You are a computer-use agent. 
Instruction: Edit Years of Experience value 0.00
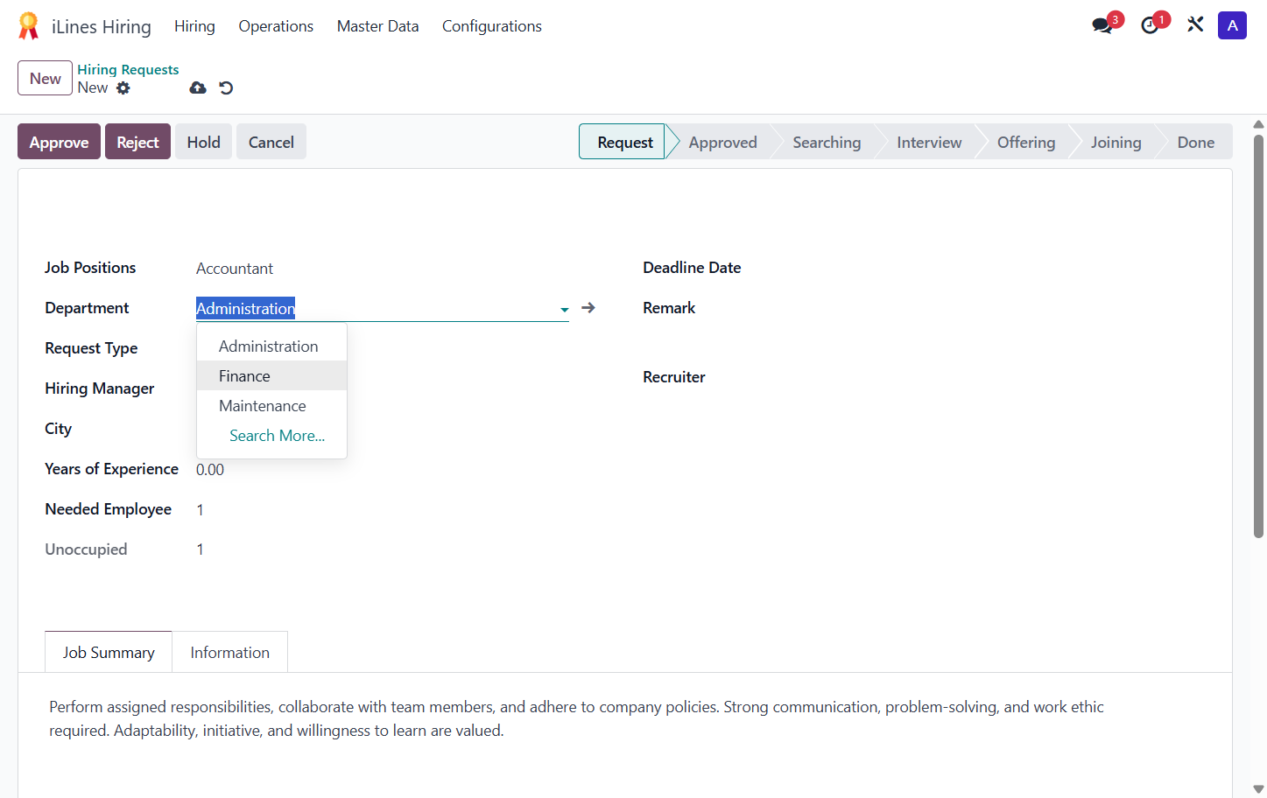pos(210,470)
